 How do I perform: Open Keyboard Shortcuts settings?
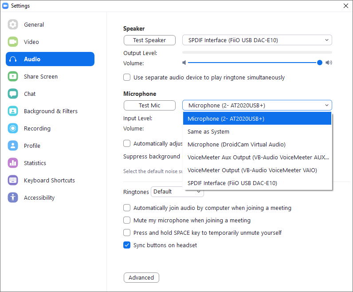click(x=50, y=180)
